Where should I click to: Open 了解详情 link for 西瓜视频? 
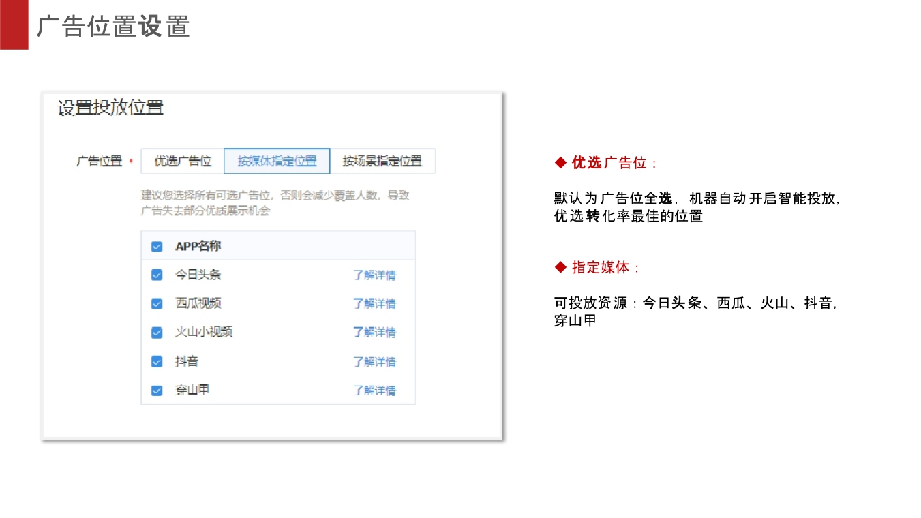[x=375, y=303]
